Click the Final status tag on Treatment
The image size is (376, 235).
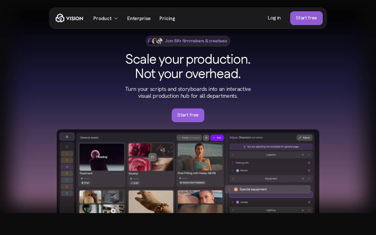pyautogui.click(x=85, y=183)
